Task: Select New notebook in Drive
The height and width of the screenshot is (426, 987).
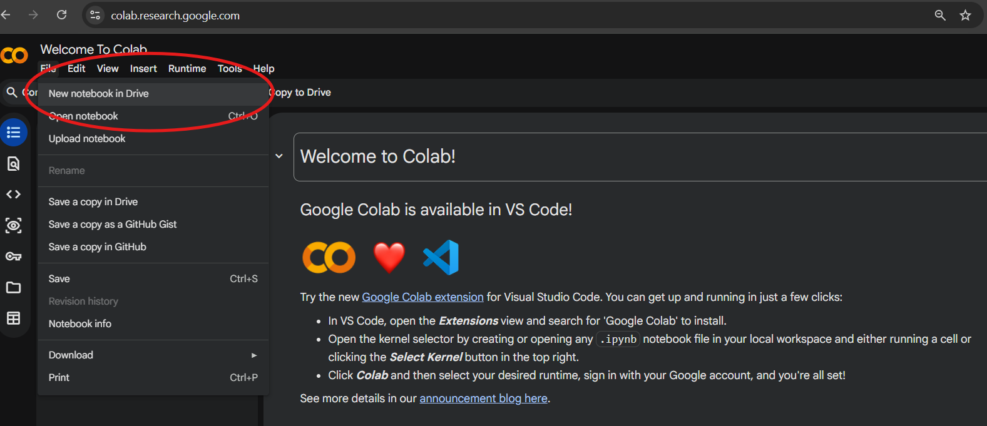Action: [153, 94]
